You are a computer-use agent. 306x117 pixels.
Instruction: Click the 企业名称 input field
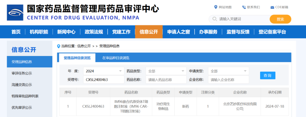click(x=228, y=80)
